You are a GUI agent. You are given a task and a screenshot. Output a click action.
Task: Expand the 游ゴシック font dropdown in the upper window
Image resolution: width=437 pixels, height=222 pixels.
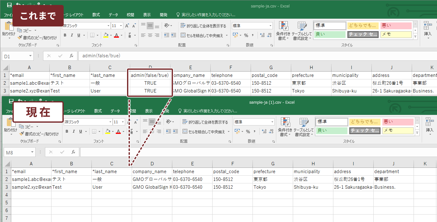pyautogui.click(x=108, y=26)
